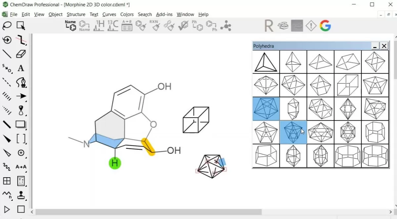Run 13C NMR prediction
Screen dimensions: 397x219
(x=113, y=26)
